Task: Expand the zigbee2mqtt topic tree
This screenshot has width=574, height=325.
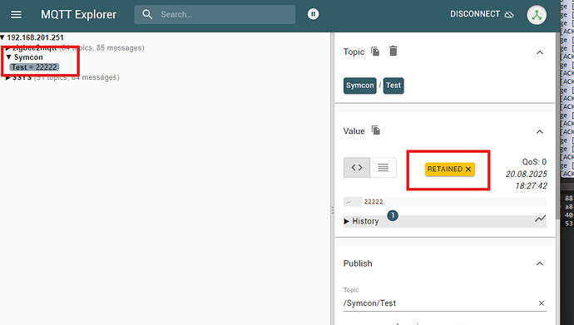Action: tap(8, 48)
